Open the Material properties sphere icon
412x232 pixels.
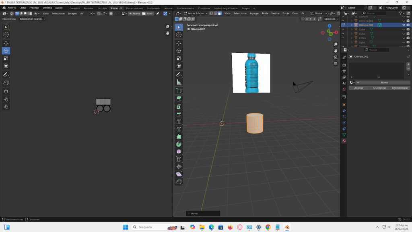344,141
